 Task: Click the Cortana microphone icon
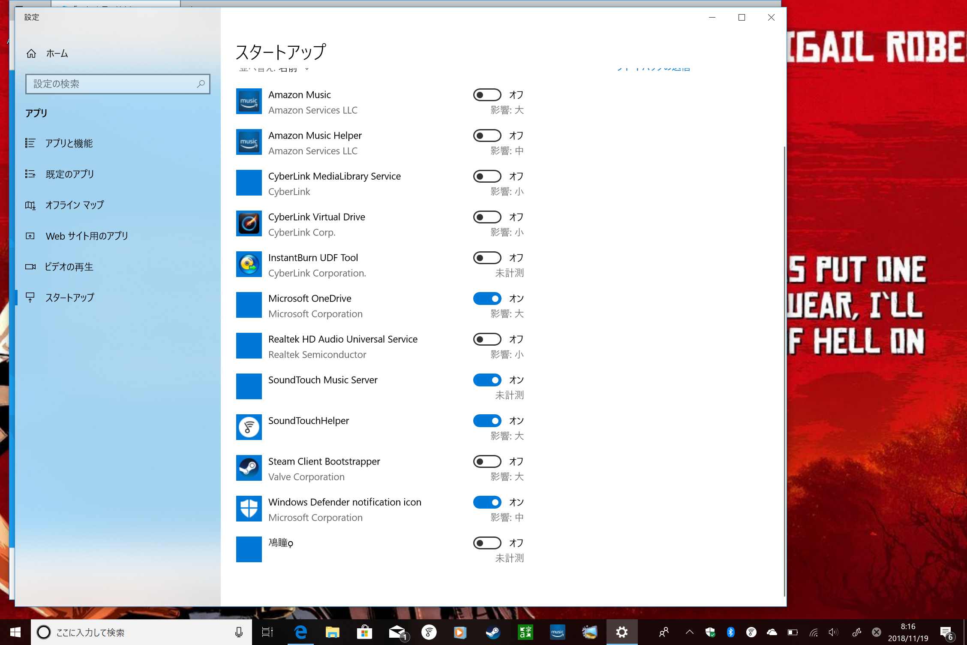click(239, 632)
